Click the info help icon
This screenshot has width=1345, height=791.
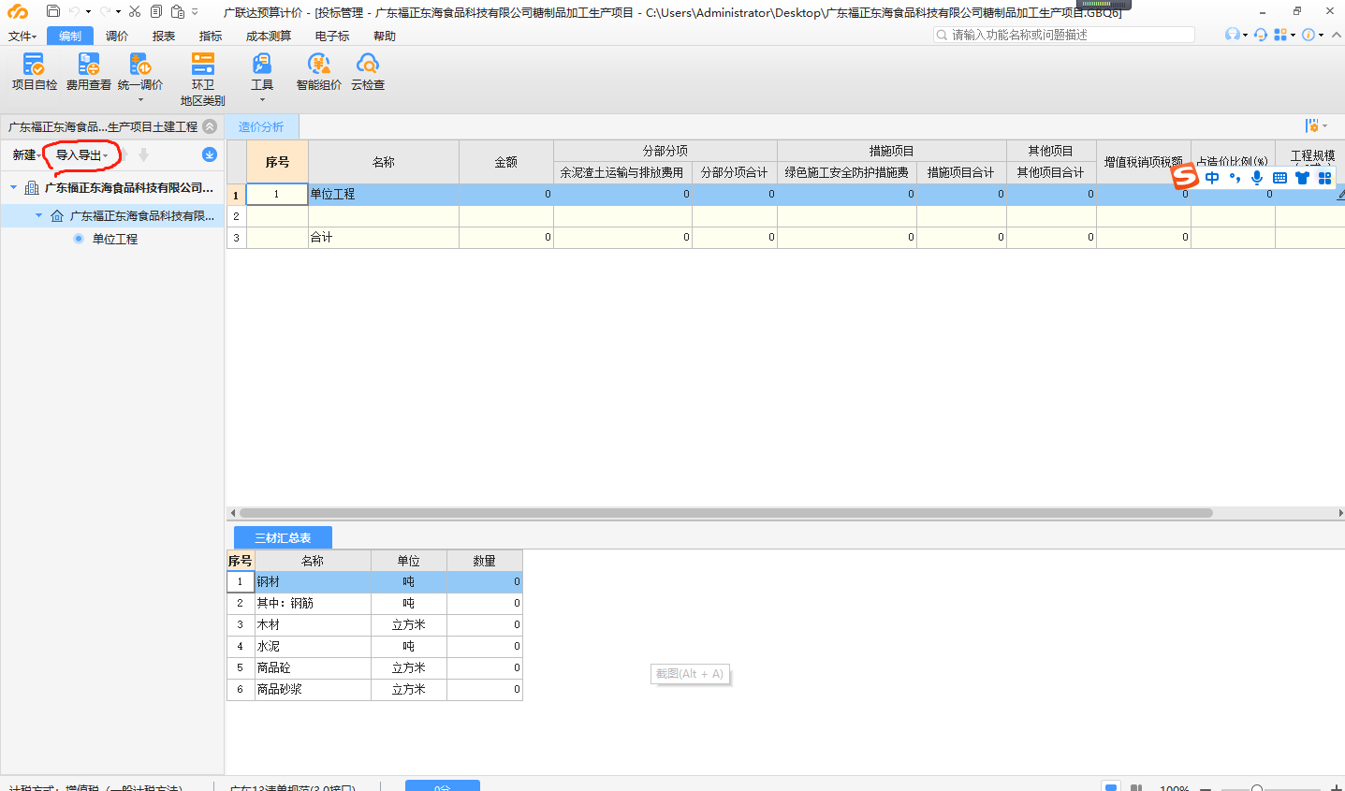(x=1308, y=35)
